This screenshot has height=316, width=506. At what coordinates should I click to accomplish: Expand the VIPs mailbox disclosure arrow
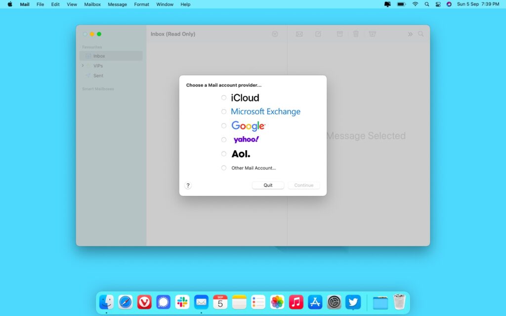pyautogui.click(x=83, y=65)
